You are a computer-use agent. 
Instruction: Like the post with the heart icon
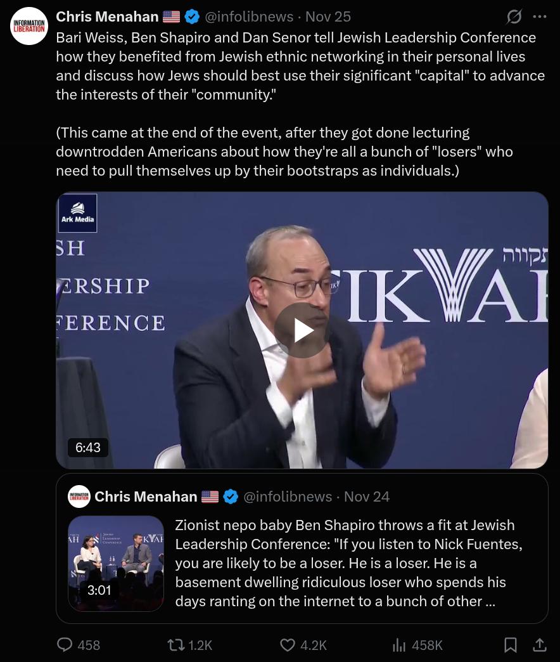click(303, 645)
